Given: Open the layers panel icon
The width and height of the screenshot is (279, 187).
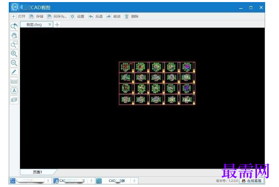Looking at the screenshot, I should point(14,100).
